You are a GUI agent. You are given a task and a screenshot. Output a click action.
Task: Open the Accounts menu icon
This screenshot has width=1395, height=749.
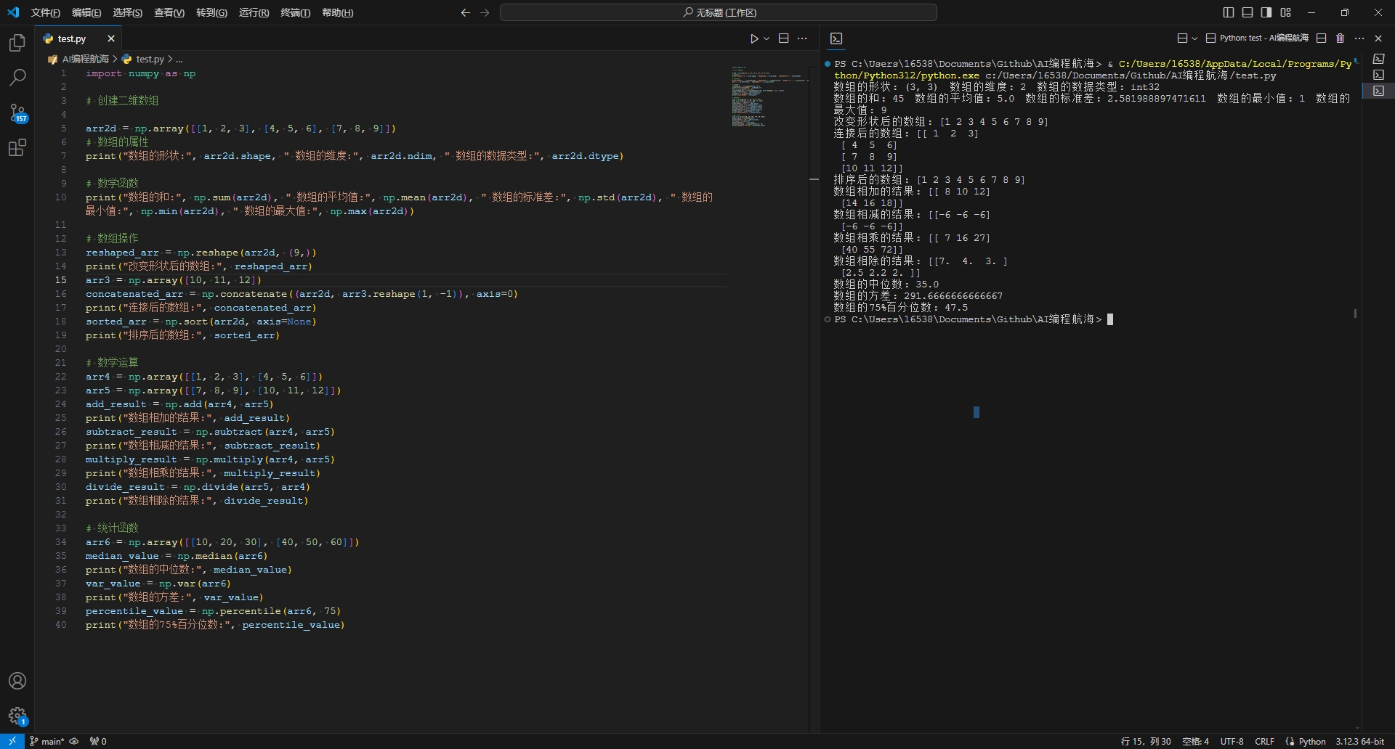17,681
